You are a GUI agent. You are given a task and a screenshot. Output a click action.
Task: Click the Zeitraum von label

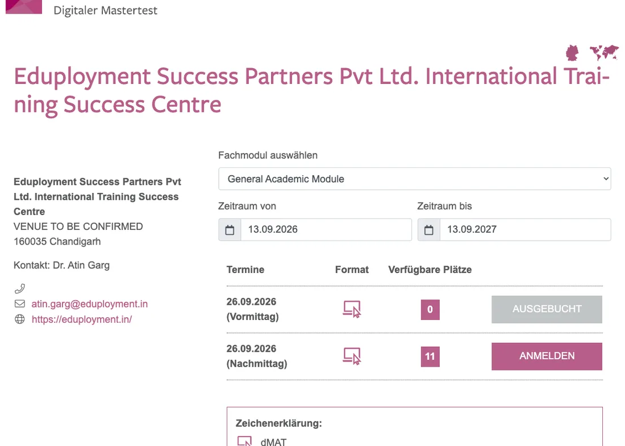click(247, 207)
